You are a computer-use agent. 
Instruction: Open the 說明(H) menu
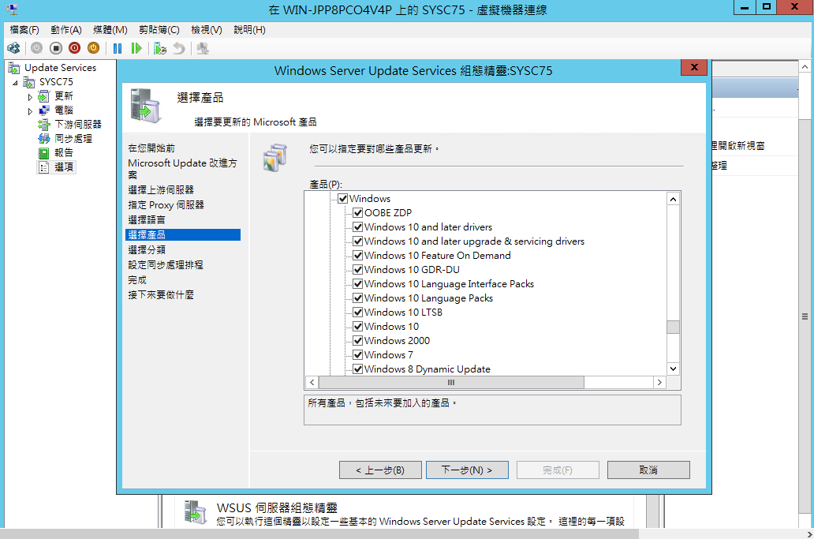(249, 30)
